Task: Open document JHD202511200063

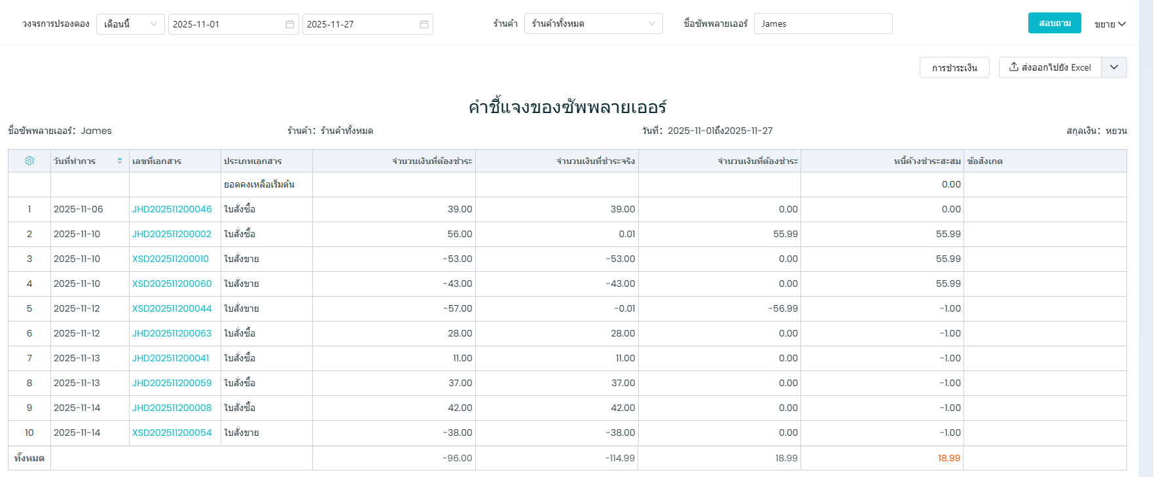Action: point(171,333)
